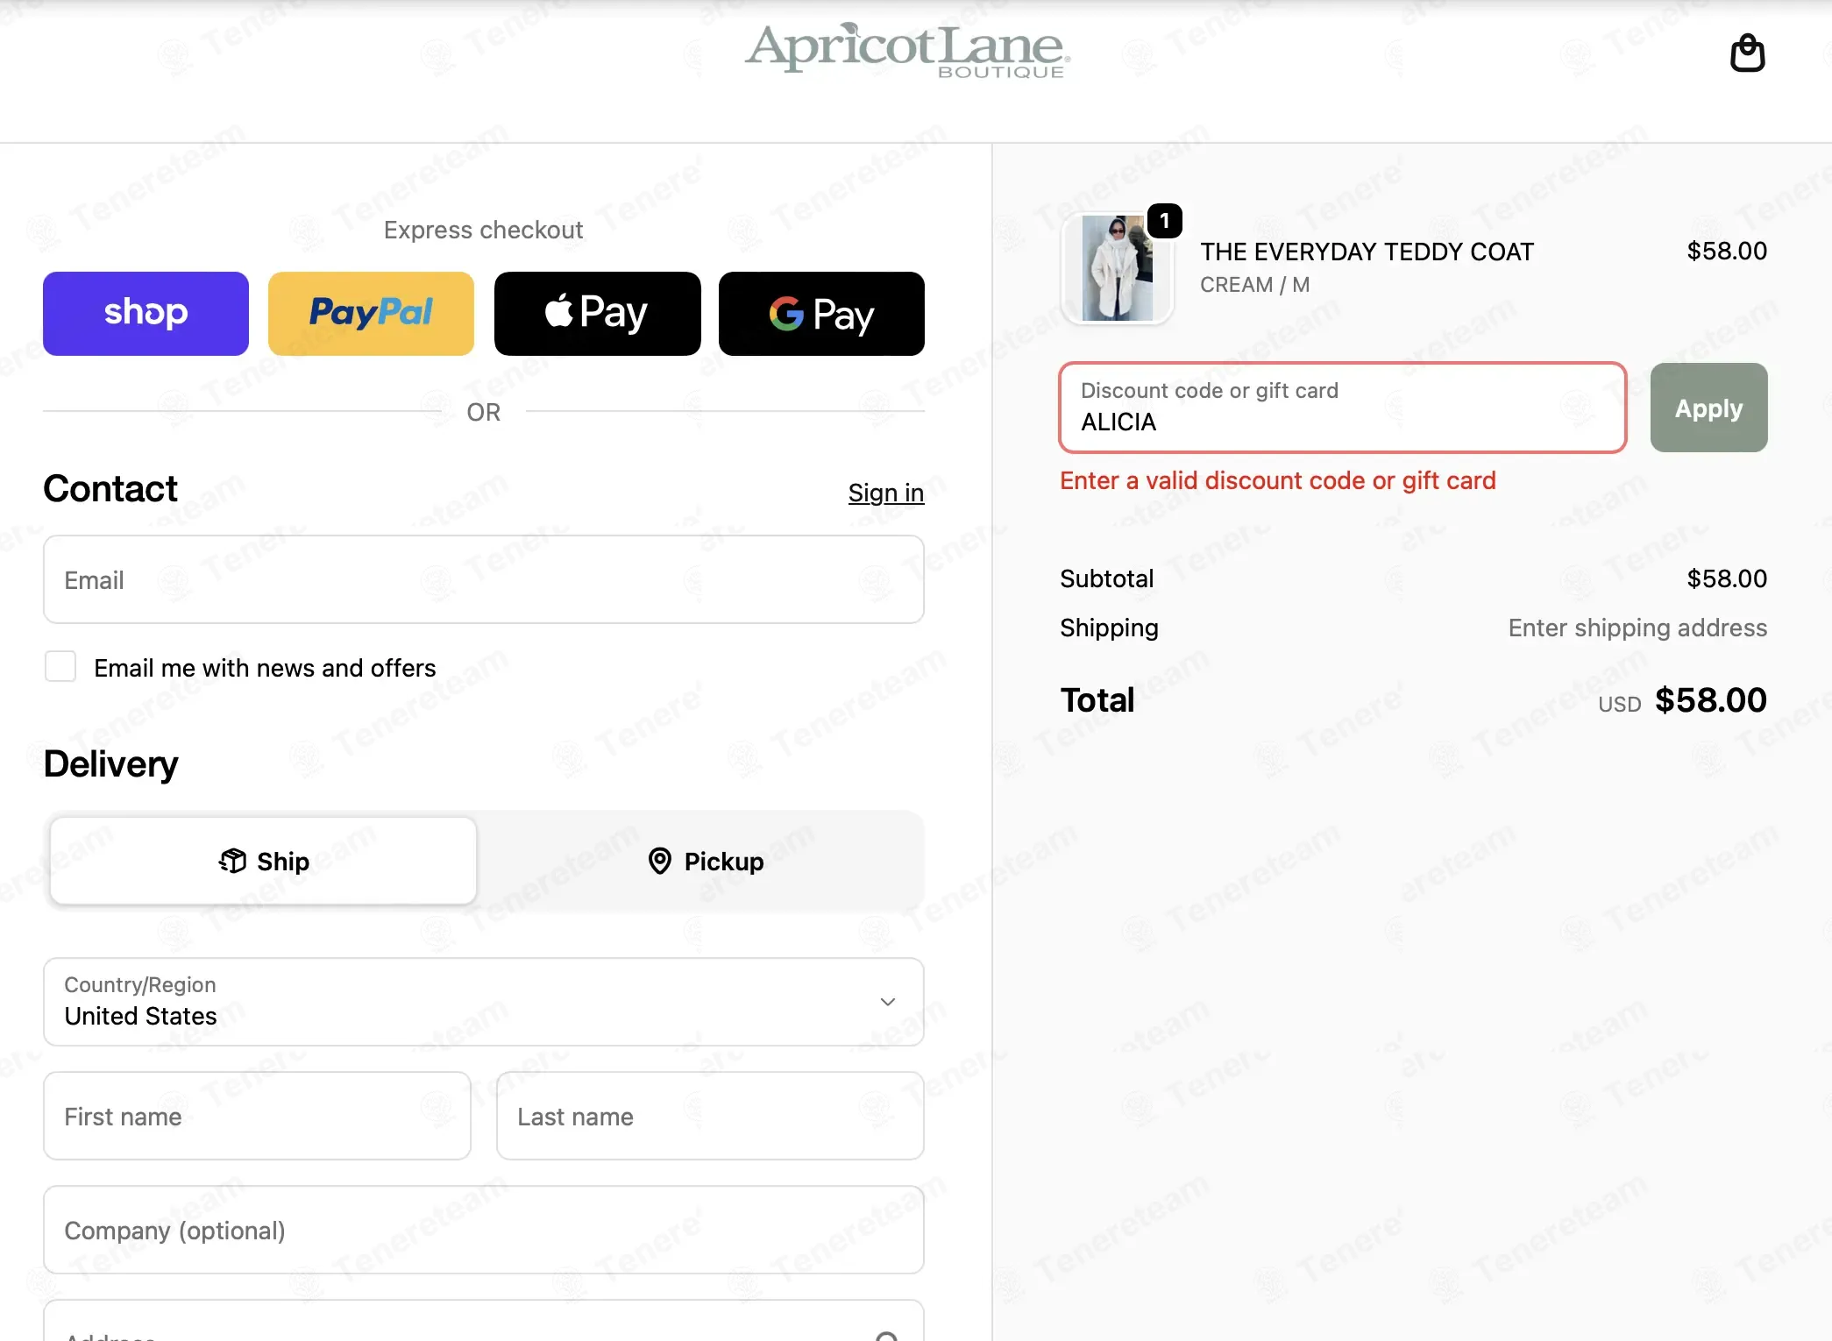The image size is (1832, 1341).
Task: Open the Country/Region dropdown
Action: 484,1001
